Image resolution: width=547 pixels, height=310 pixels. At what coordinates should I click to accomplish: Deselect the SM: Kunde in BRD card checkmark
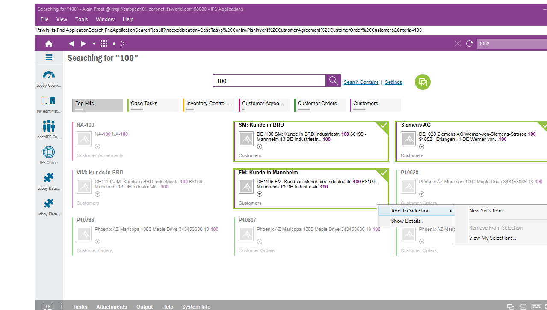tap(384, 125)
